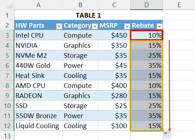195x140 pixels.
Task: Select row 5 header
Action: click(x=7, y=55)
